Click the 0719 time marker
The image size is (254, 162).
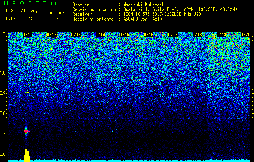pyautogui.click(x=221, y=35)
